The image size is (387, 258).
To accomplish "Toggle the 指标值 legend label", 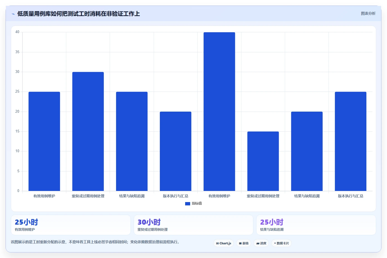I will click(x=197, y=204).
